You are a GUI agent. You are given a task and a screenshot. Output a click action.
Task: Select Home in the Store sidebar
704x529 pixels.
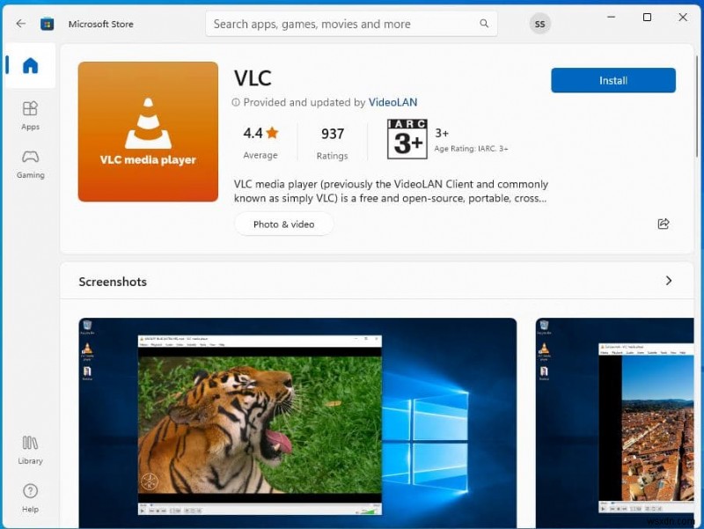(30, 66)
